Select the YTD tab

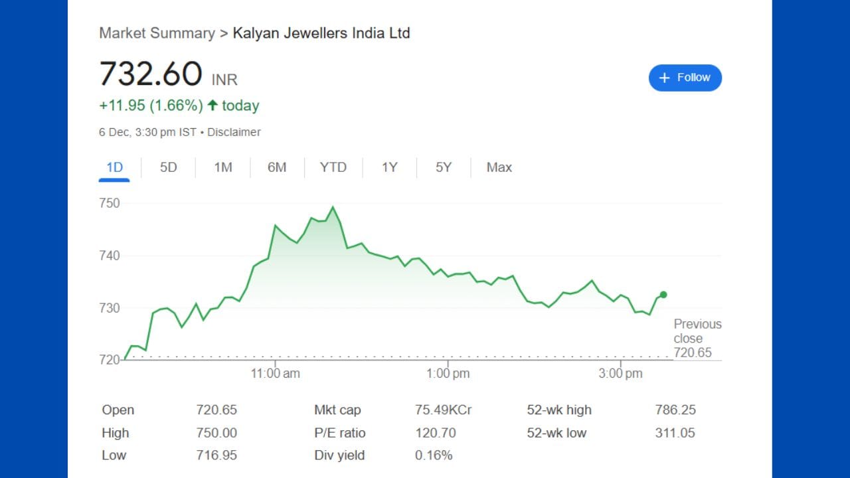point(333,167)
